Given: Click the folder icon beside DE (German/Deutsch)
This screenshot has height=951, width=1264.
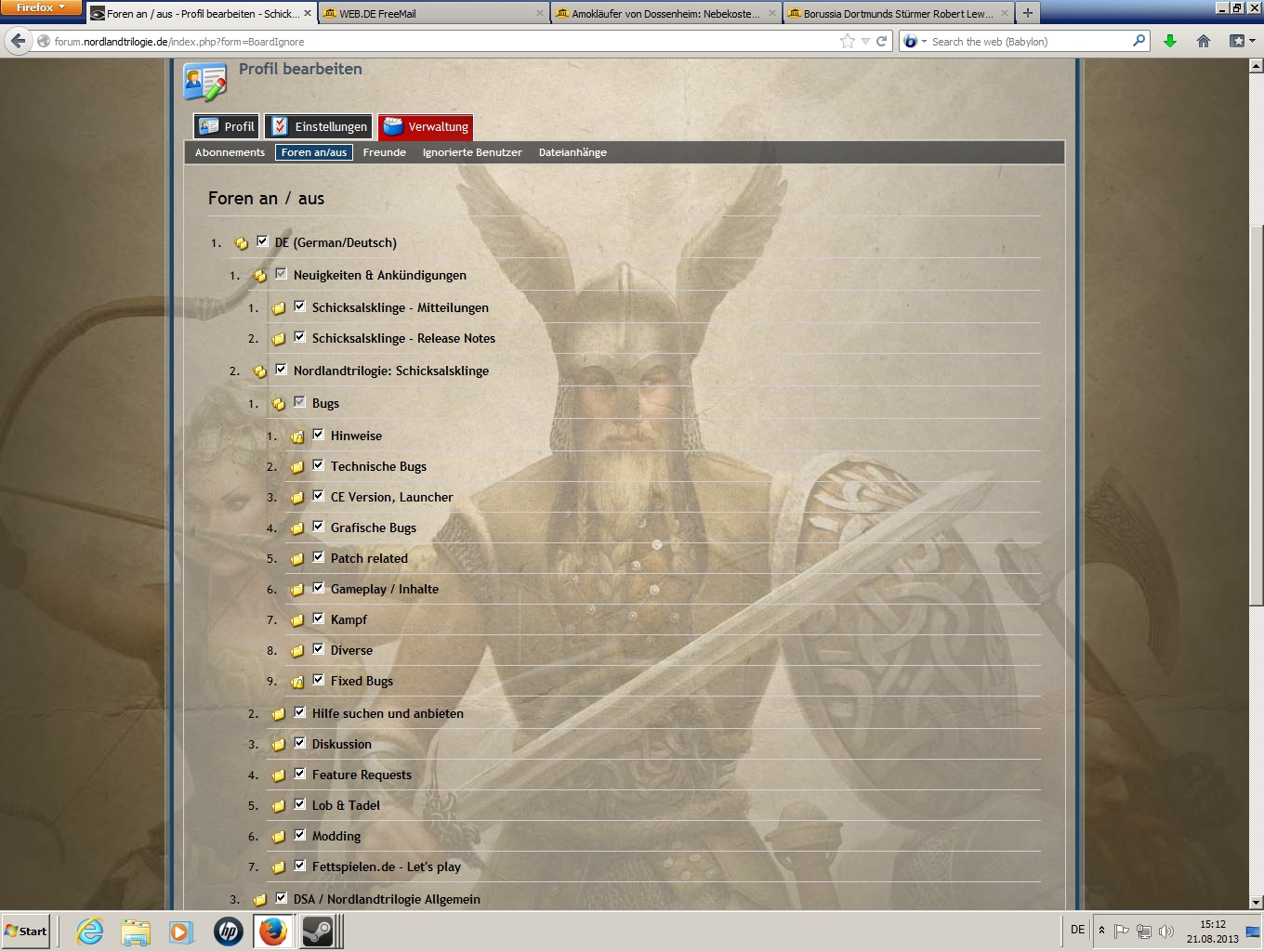Looking at the screenshot, I should [242, 243].
